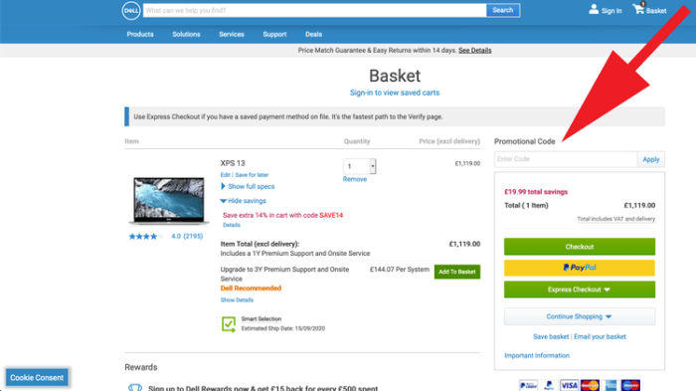Click the XPS 13 product title
The image size is (696, 391).
233,163
